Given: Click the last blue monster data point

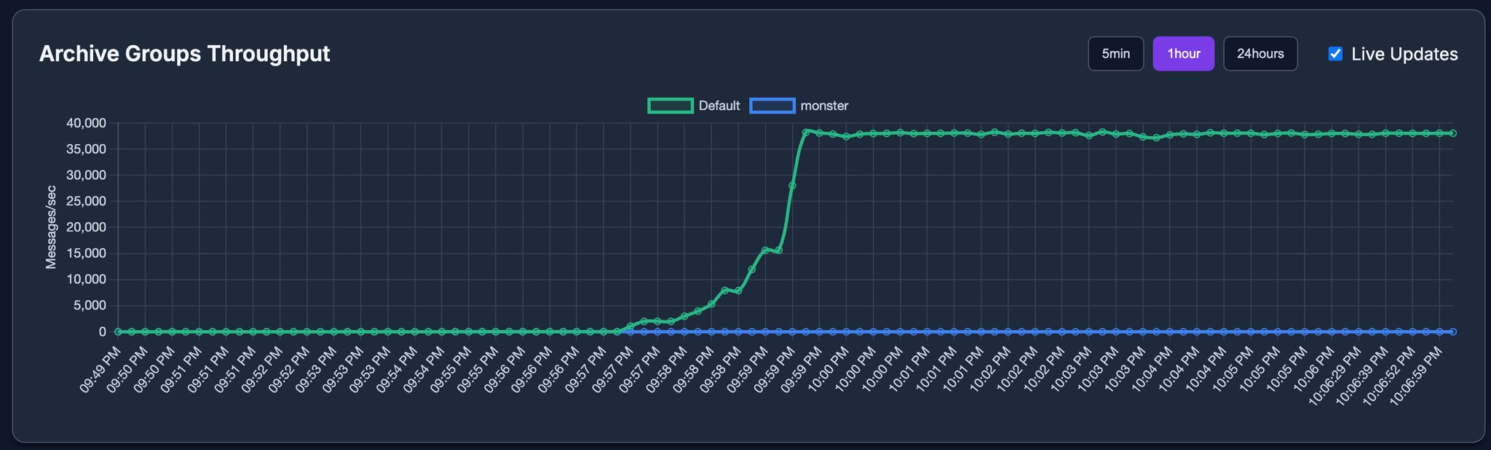Looking at the screenshot, I should (x=1452, y=331).
